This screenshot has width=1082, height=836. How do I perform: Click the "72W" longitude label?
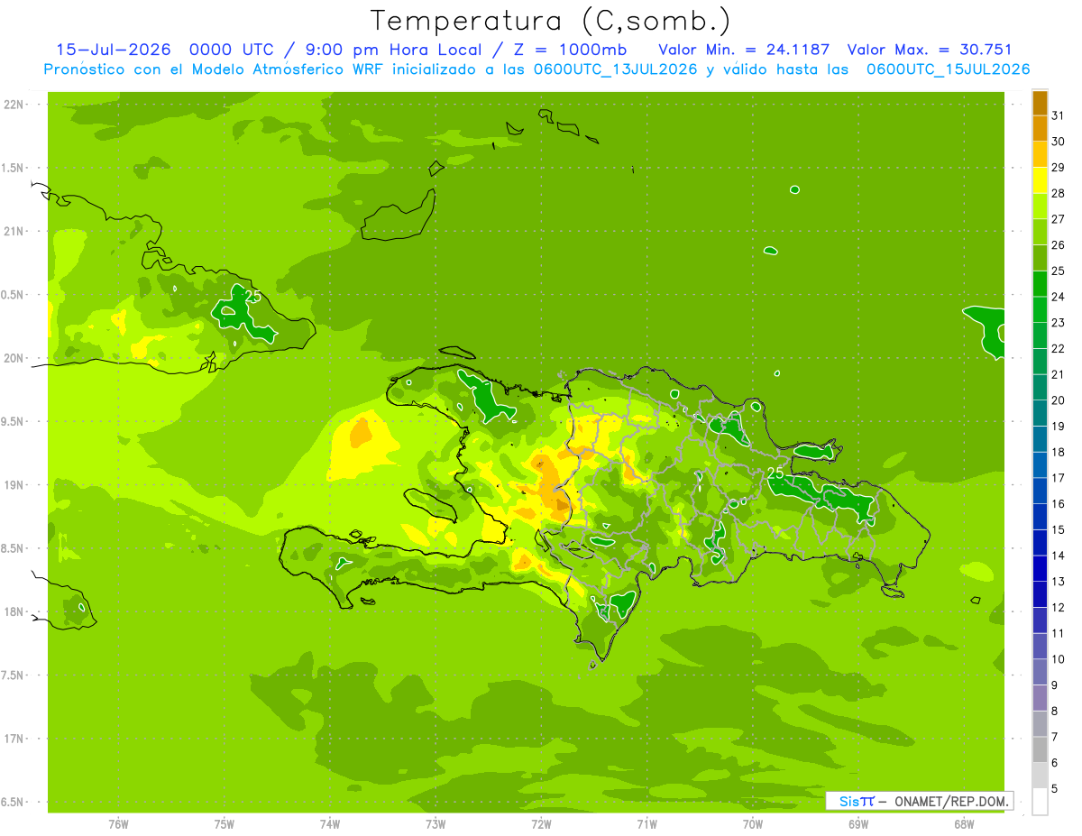click(x=541, y=822)
